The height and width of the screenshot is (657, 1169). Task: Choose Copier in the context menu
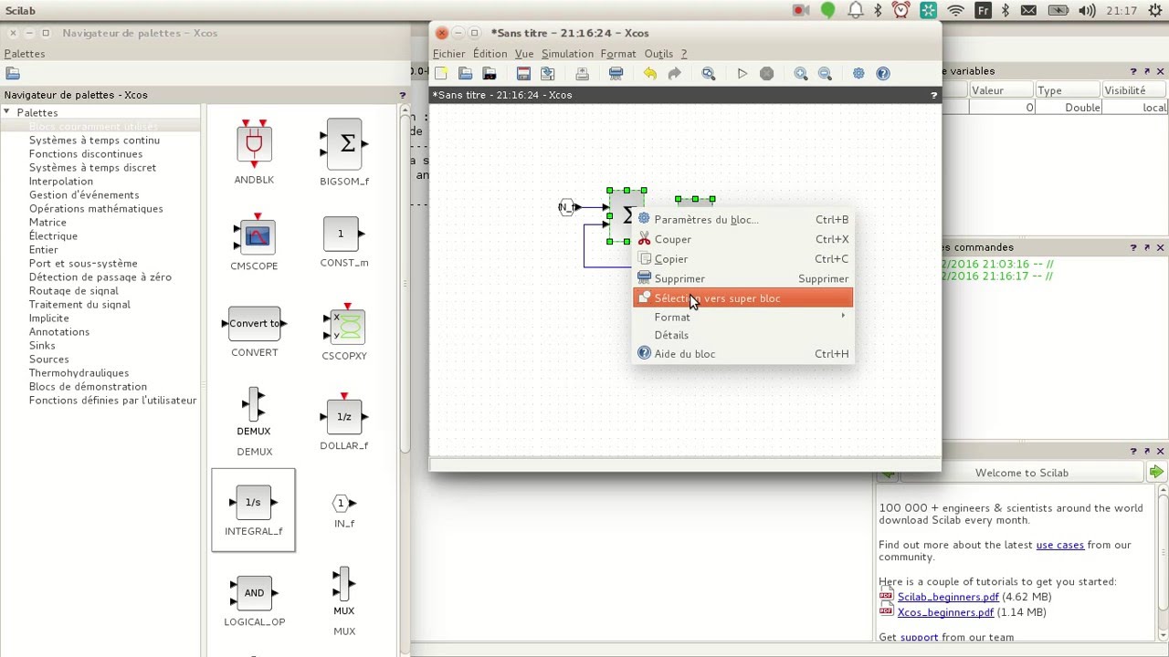pyautogui.click(x=742, y=259)
